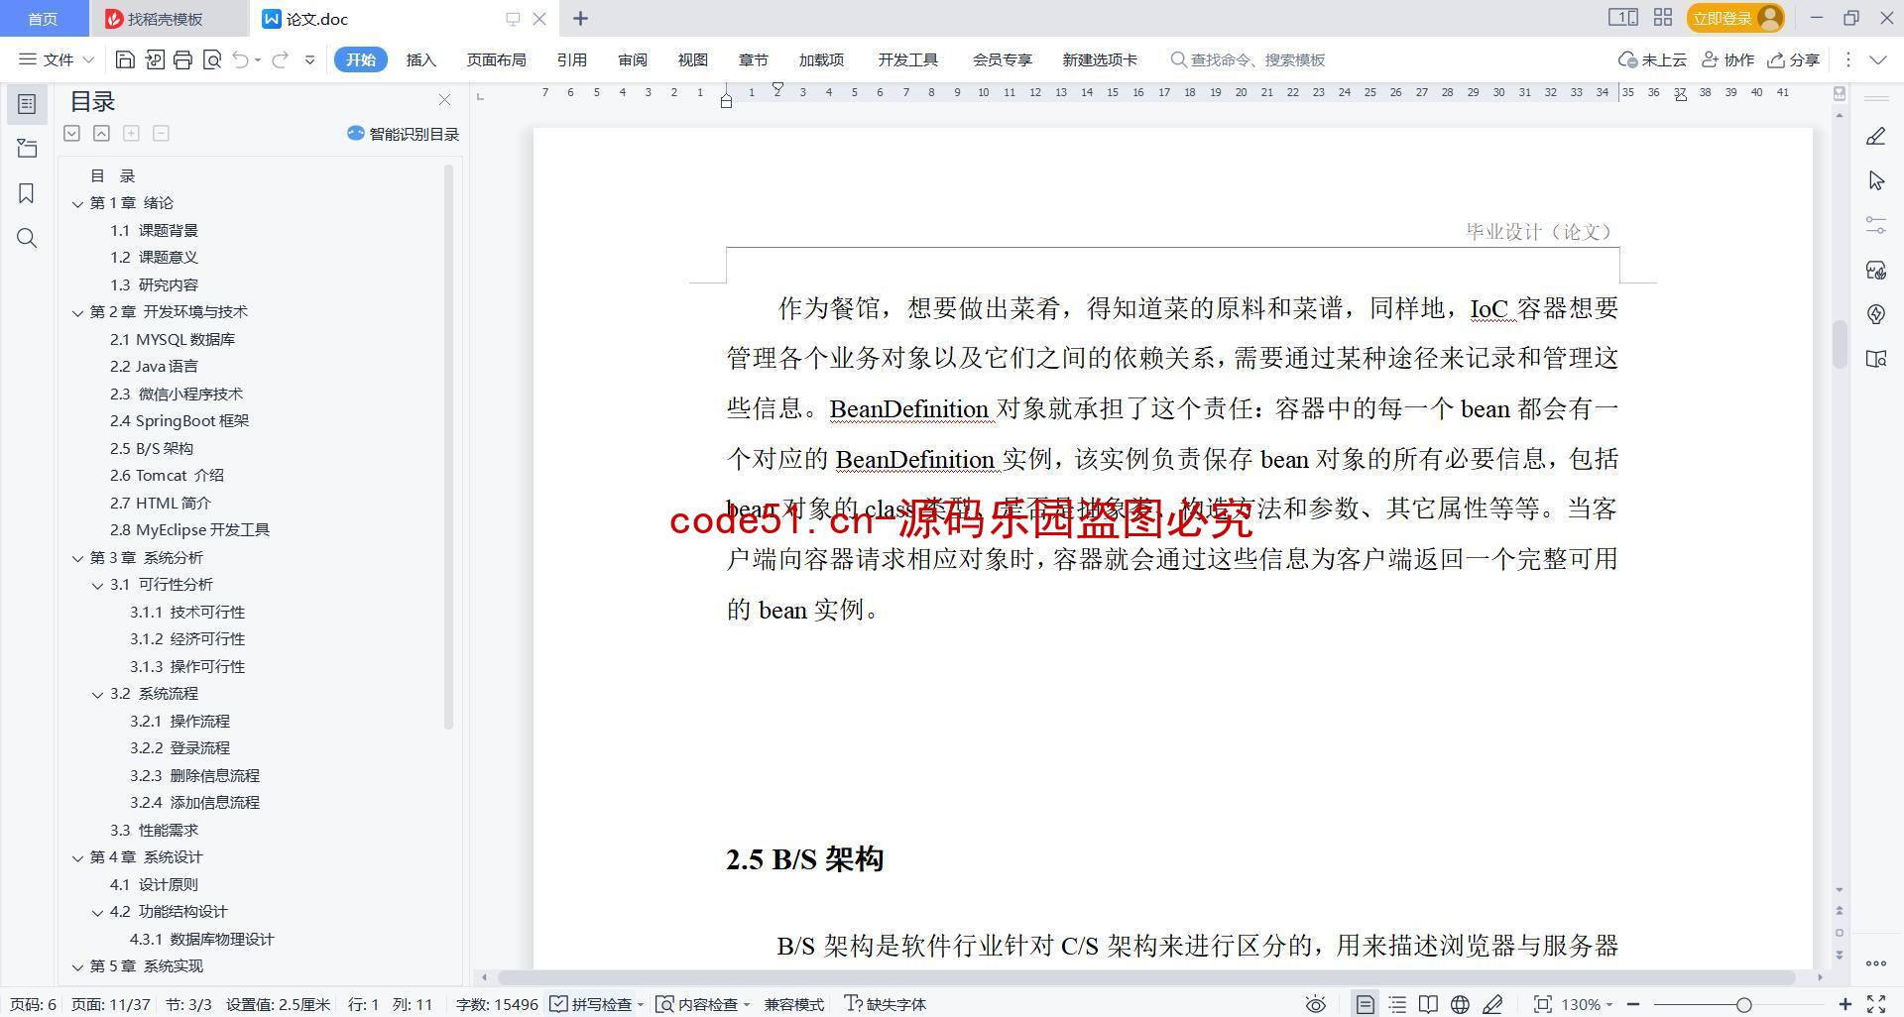Select outline item 2.5 B/S 架构

(x=152, y=448)
